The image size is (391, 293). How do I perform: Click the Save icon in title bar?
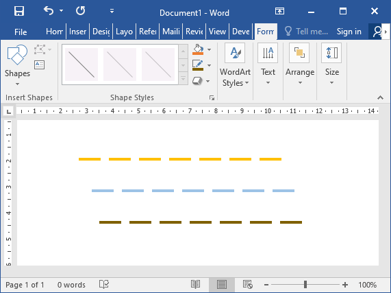coord(19,11)
